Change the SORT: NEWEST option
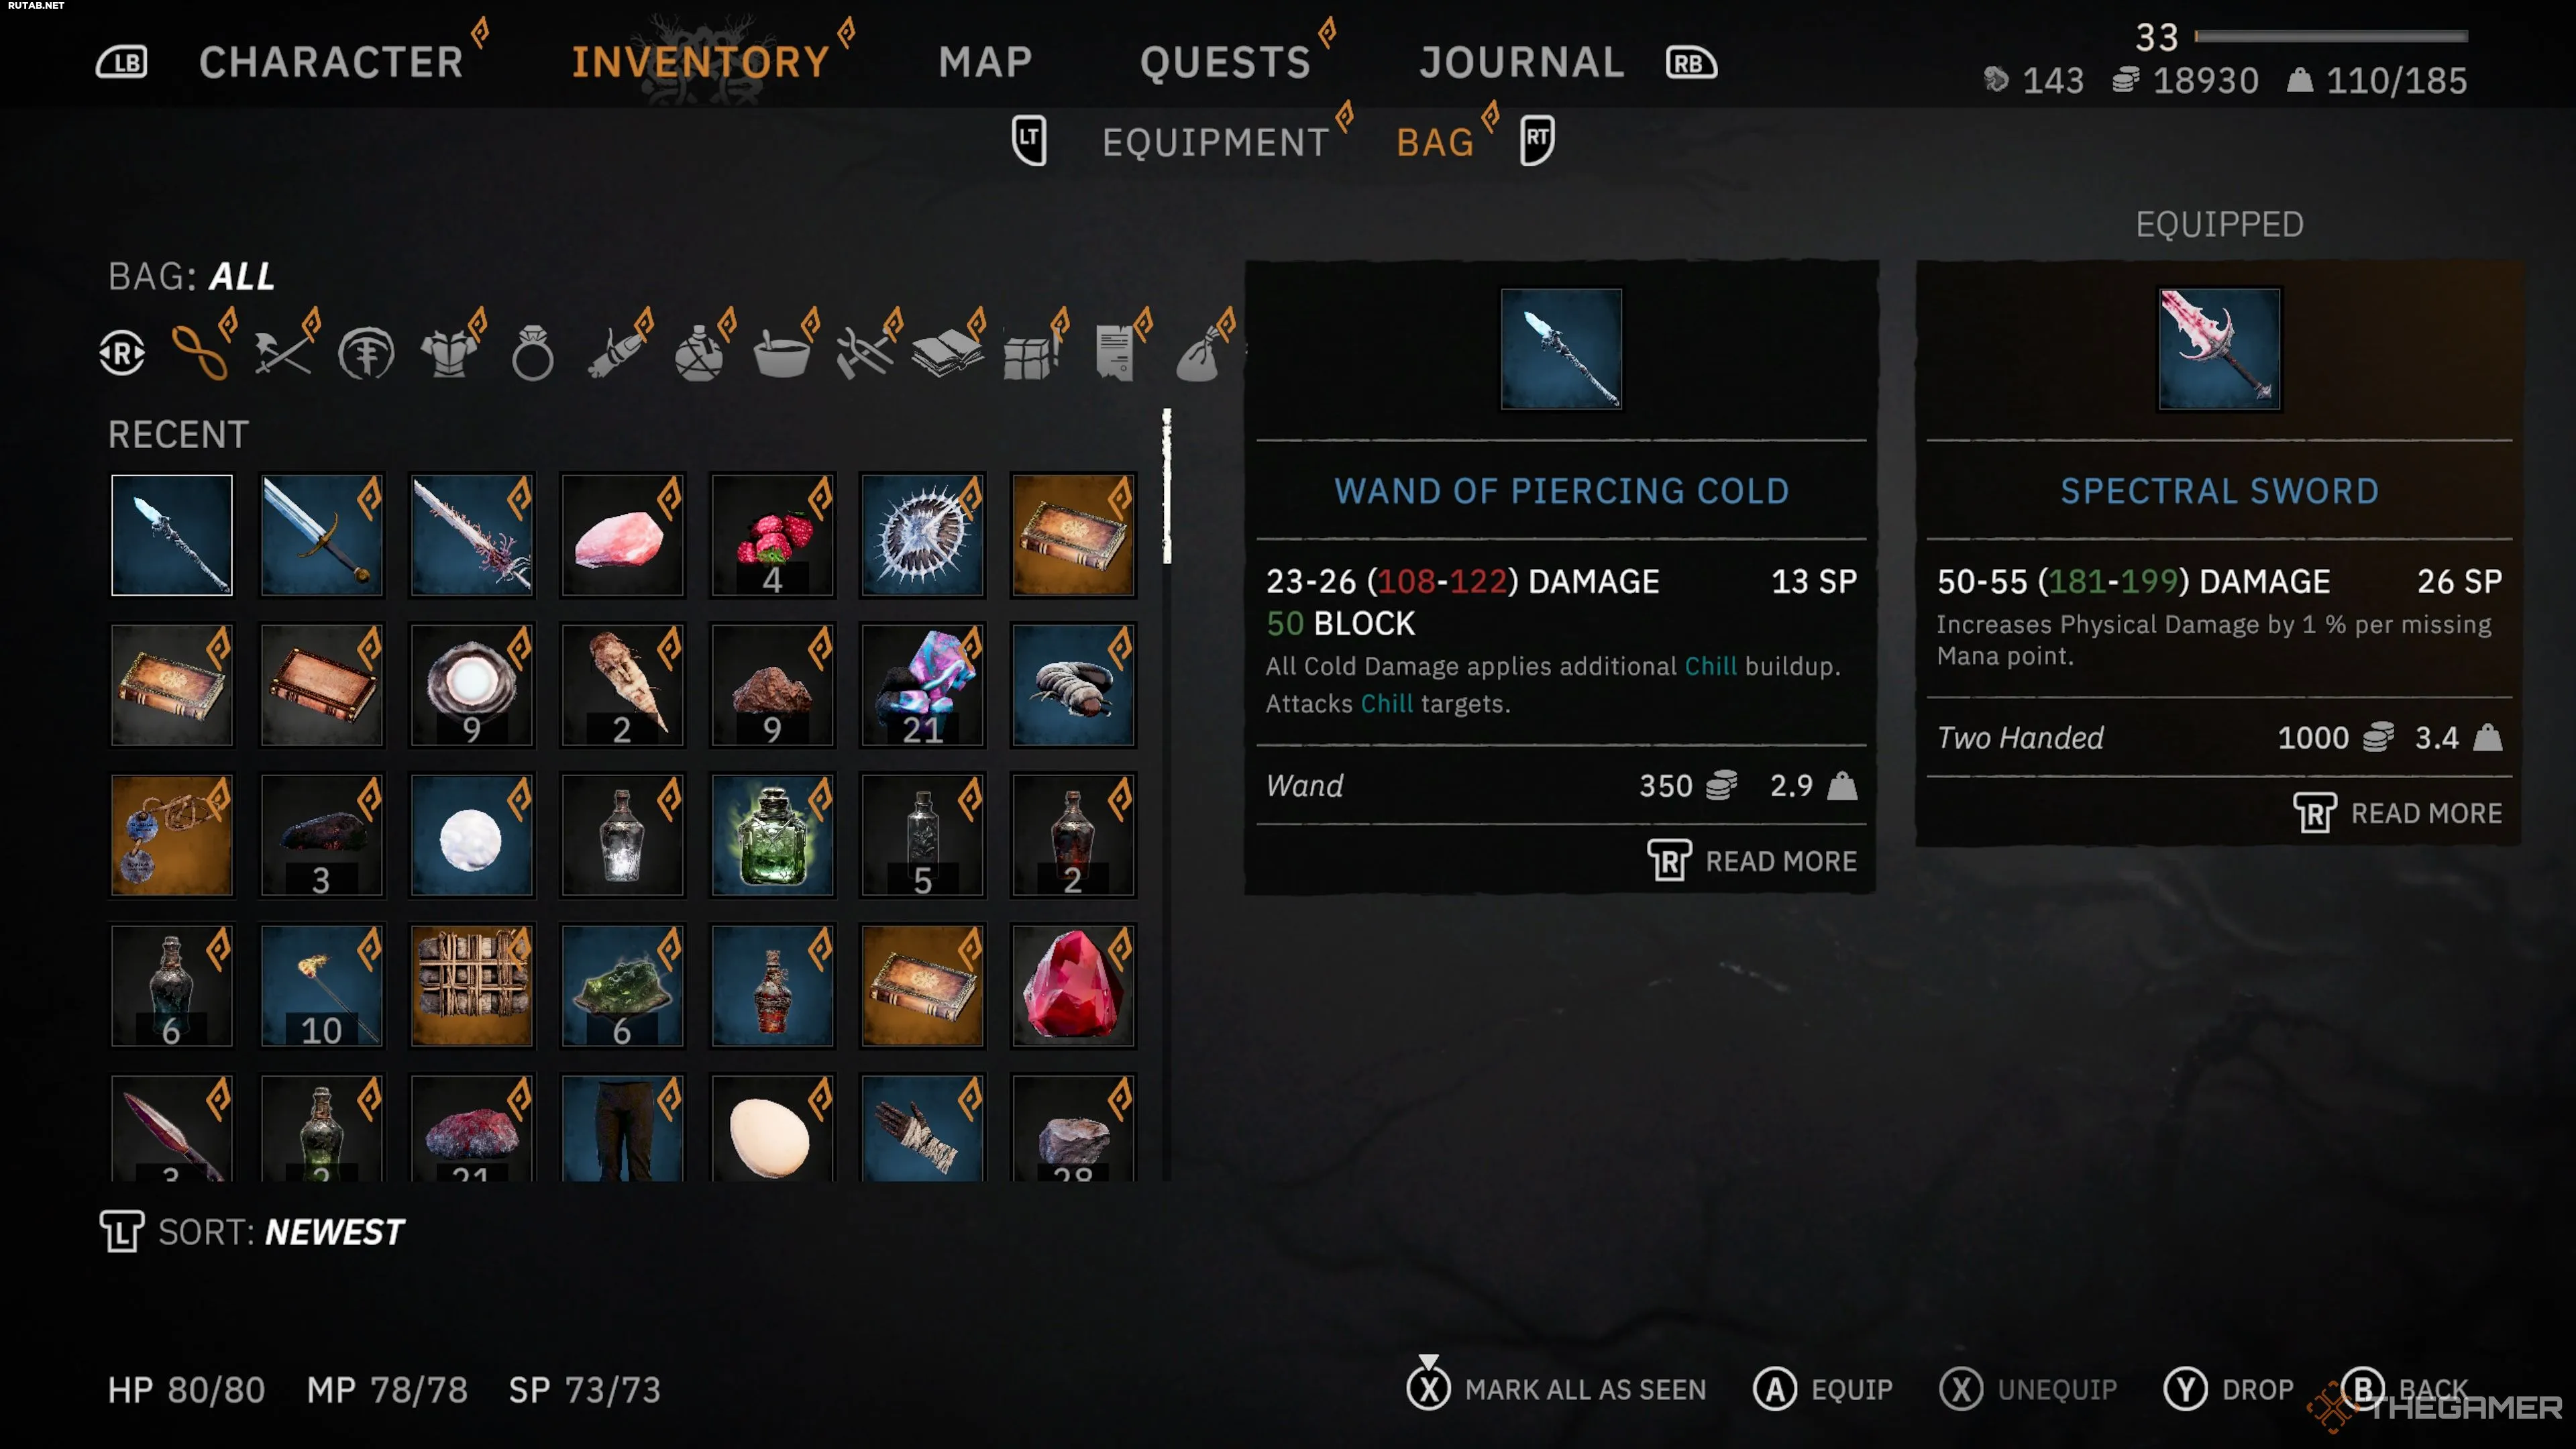 click(x=252, y=1232)
